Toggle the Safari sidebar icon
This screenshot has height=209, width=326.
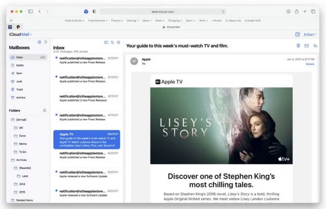(31, 11)
